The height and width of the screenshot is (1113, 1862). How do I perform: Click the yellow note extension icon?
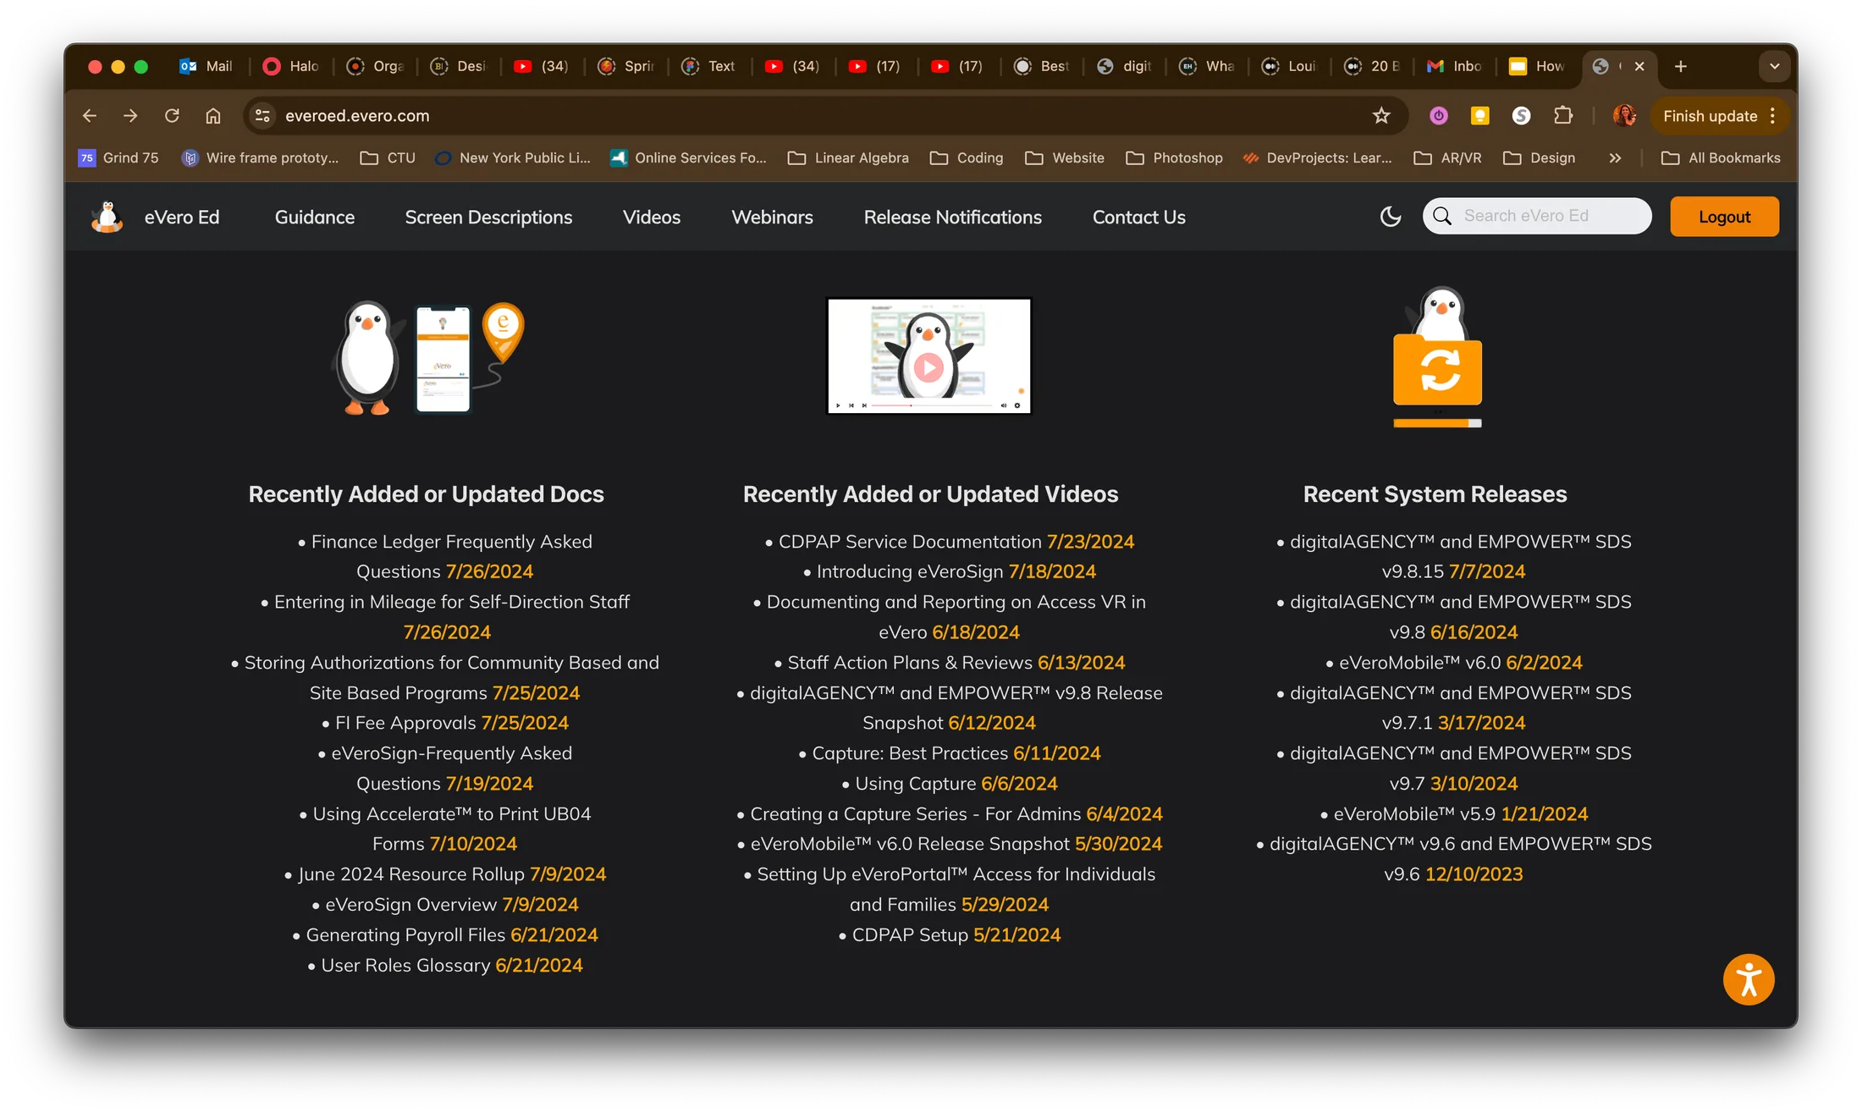click(x=1480, y=116)
